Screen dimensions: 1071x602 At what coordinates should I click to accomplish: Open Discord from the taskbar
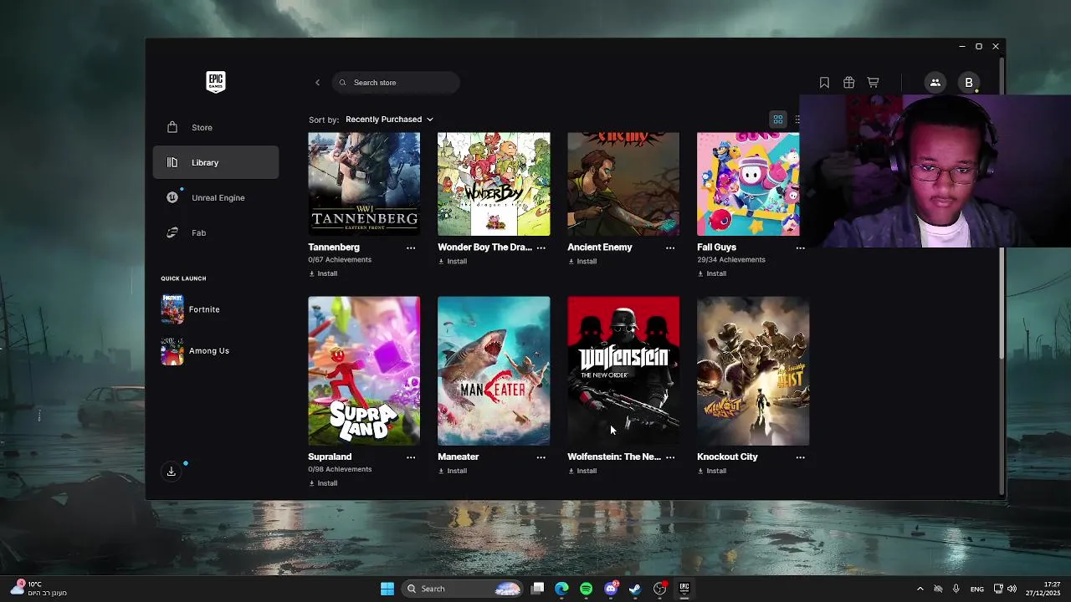611,589
